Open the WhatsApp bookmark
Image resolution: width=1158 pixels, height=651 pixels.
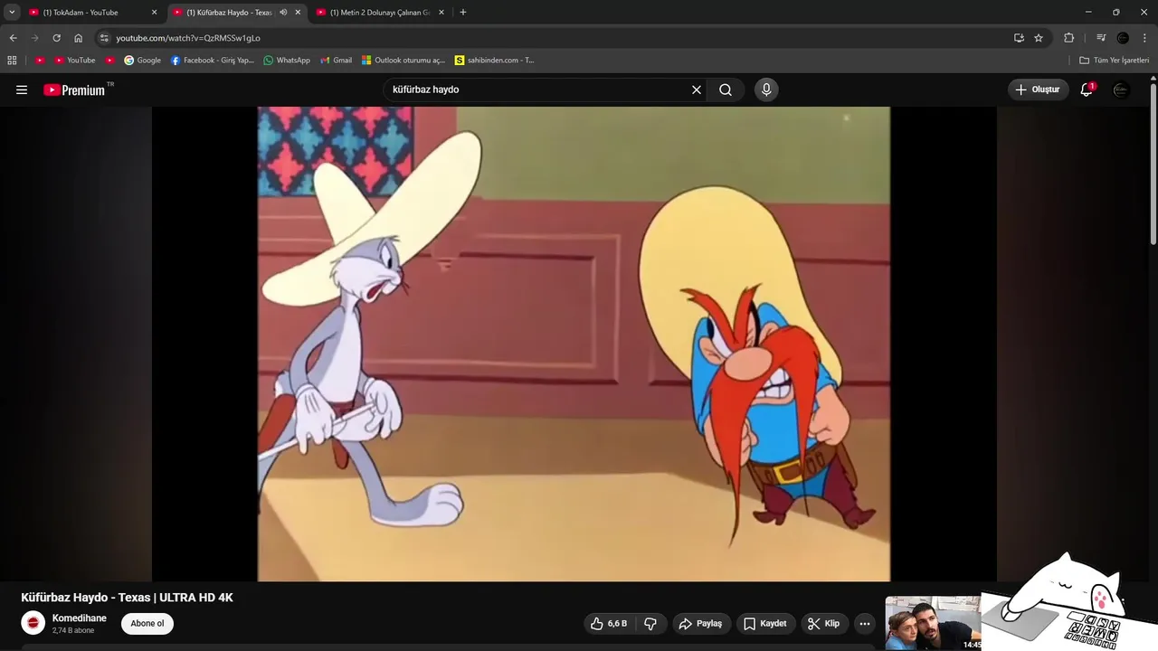coord(287,61)
